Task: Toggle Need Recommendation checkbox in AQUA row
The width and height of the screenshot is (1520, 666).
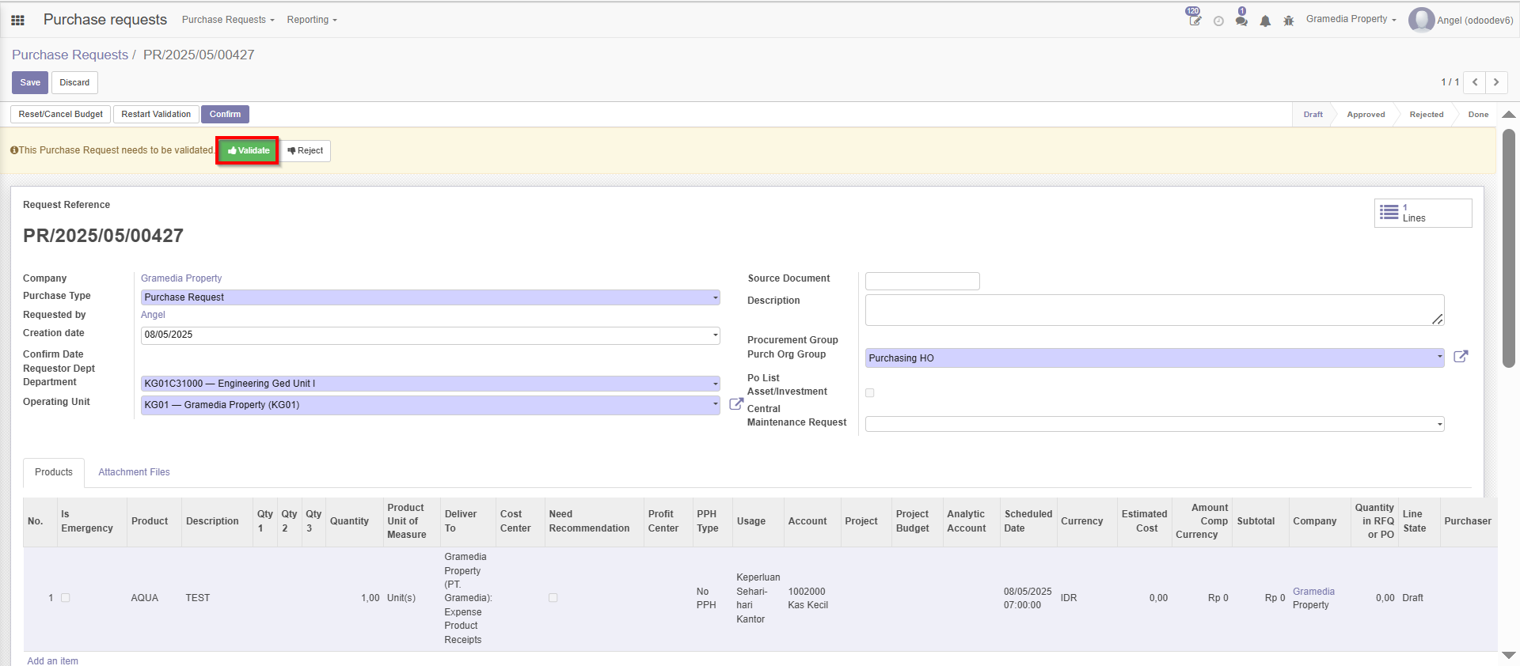Action: [553, 598]
